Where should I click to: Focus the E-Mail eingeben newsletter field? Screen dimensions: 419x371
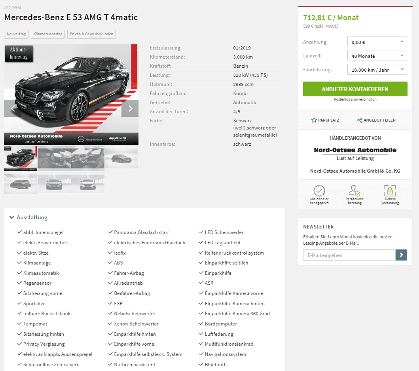(349, 255)
